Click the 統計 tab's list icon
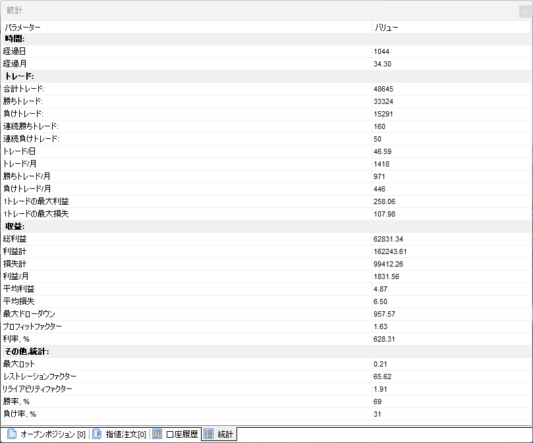533x443 pixels. point(208,434)
